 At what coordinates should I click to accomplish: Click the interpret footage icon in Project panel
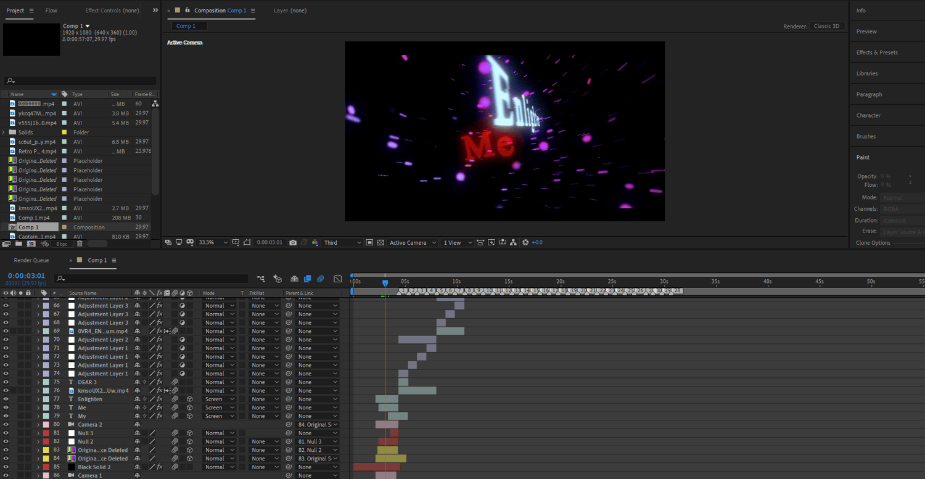point(6,244)
